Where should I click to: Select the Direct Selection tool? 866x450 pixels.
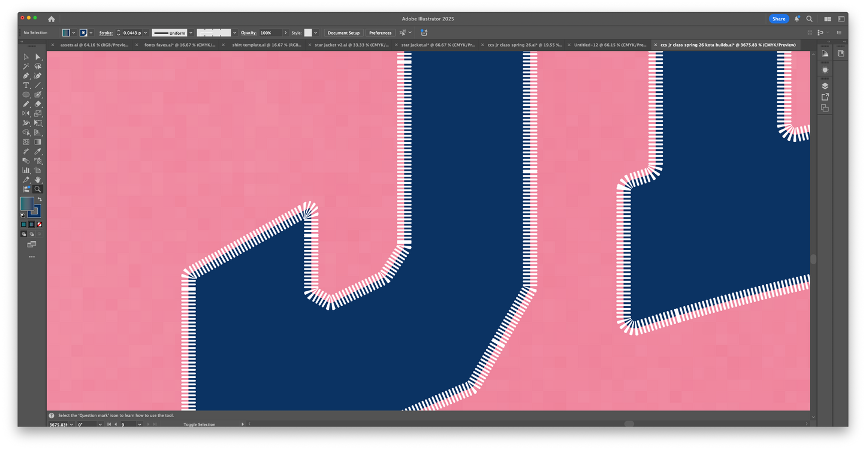pos(38,57)
